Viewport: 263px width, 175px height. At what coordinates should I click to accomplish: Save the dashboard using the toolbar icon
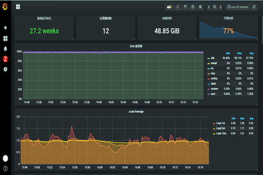coord(192,7)
